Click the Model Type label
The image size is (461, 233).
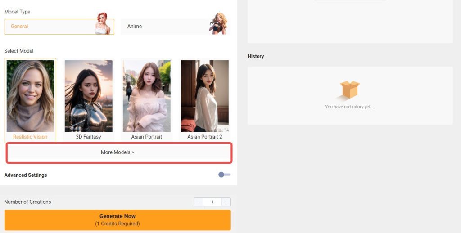point(18,12)
